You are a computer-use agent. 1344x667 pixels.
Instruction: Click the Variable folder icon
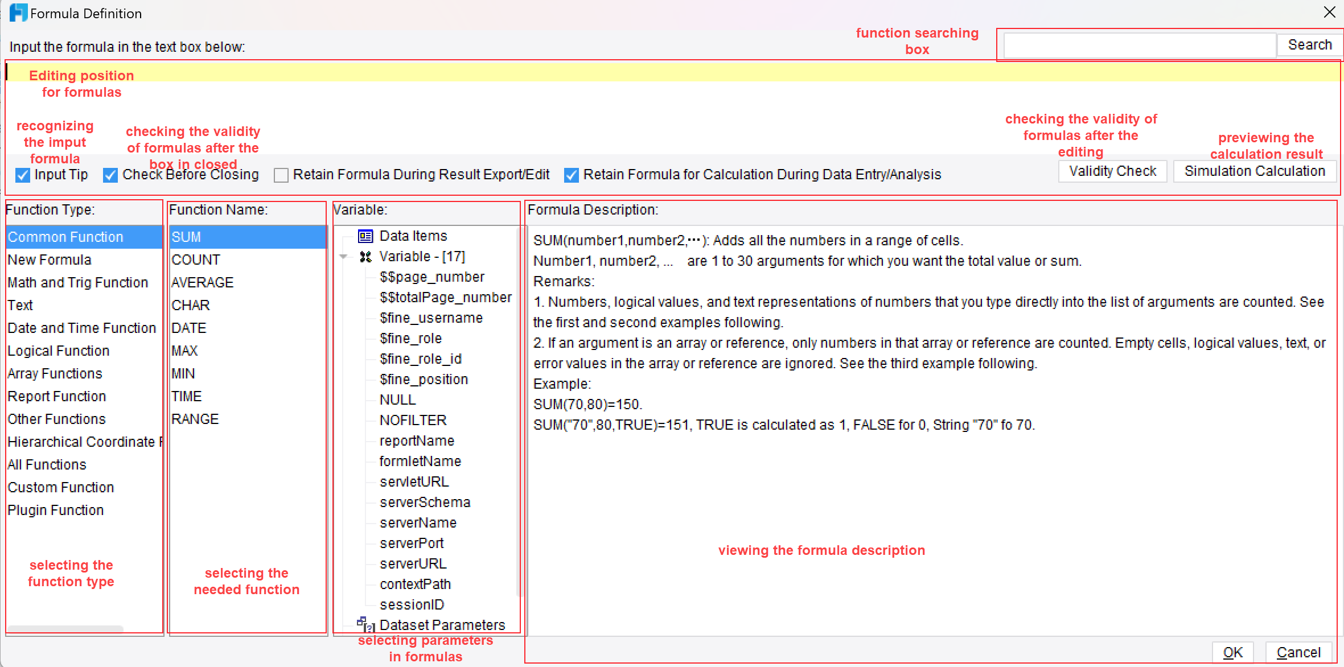[x=365, y=257]
